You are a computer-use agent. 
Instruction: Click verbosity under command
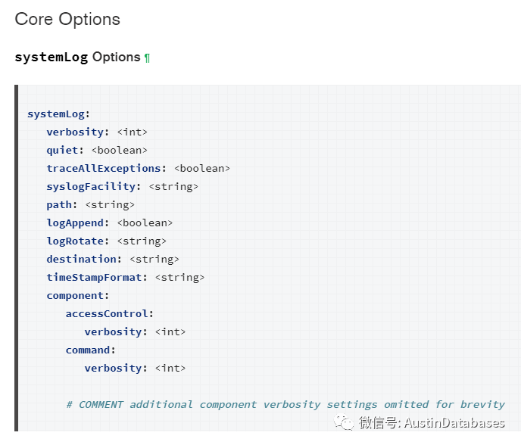(135, 368)
